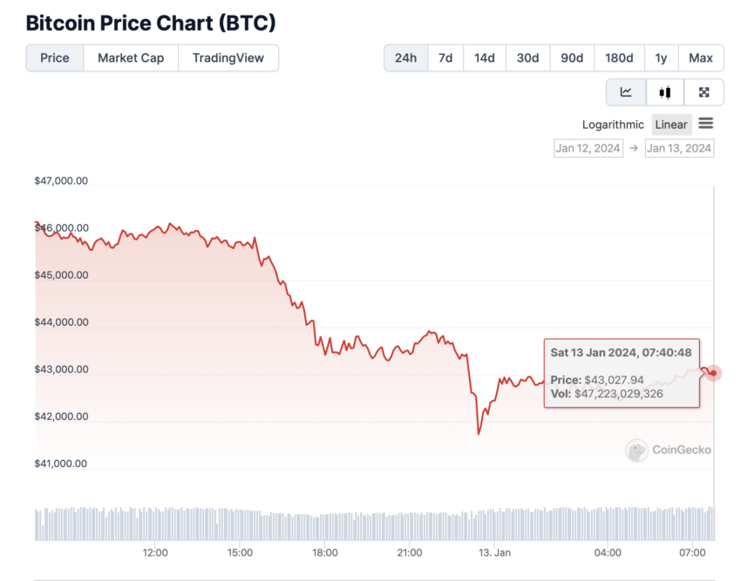Open fullscreen chart via expand icon
This screenshot has height=581, width=741.
(704, 92)
